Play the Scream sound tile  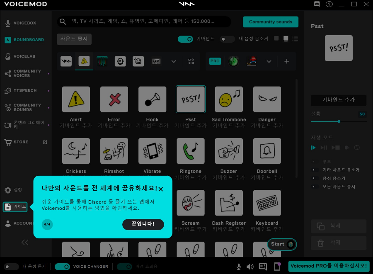[x=191, y=203]
